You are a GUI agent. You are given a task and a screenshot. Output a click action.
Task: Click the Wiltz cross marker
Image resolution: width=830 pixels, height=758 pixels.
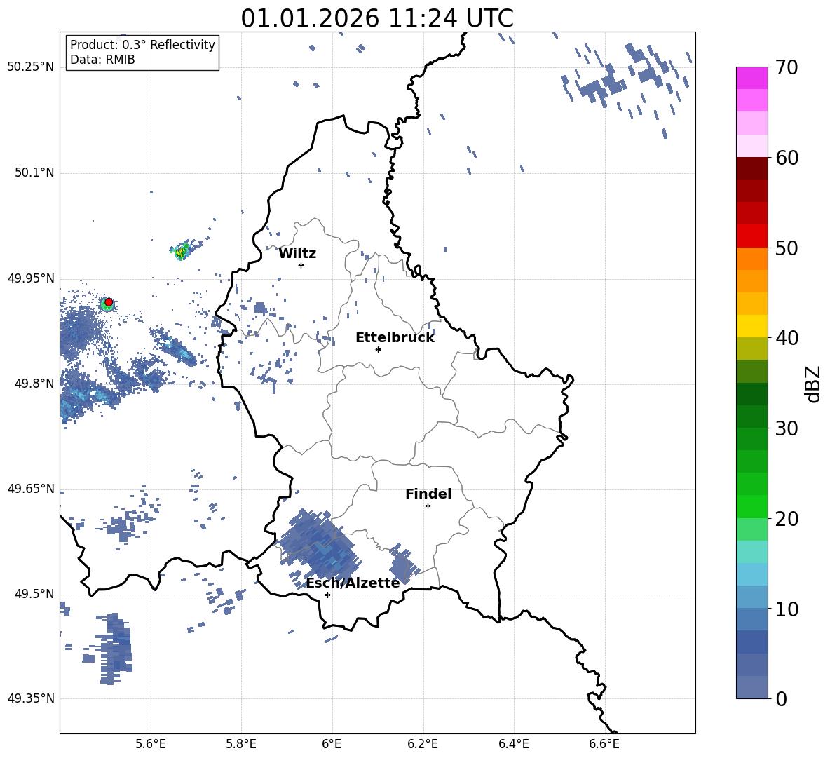301,265
